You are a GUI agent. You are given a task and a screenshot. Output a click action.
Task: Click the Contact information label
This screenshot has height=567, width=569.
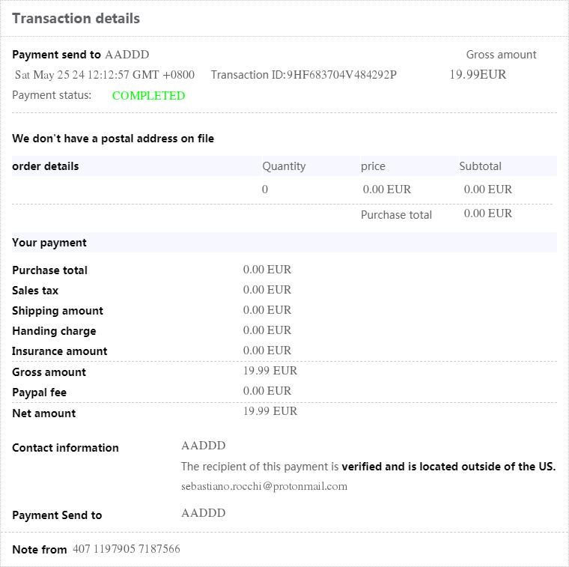(x=65, y=448)
